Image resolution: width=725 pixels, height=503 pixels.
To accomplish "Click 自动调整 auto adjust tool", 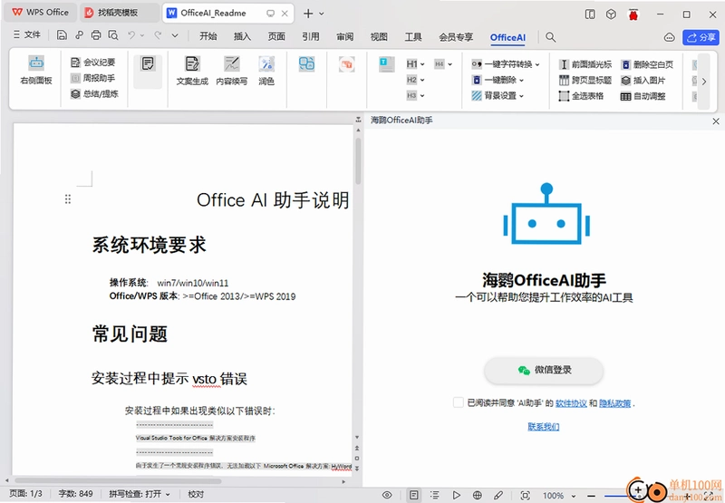I will pos(643,96).
